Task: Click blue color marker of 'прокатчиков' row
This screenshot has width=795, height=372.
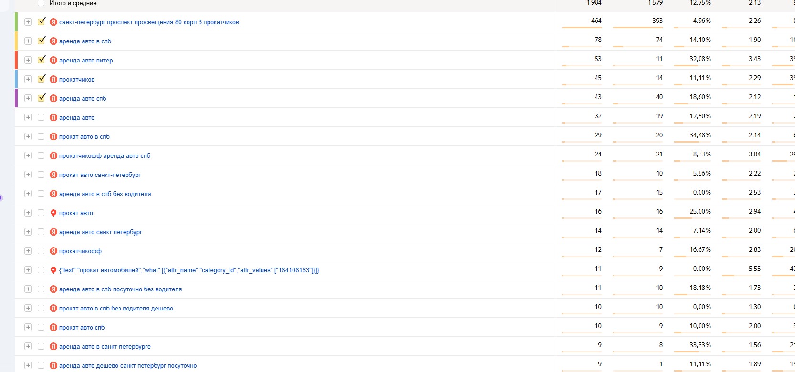Action: (16, 79)
